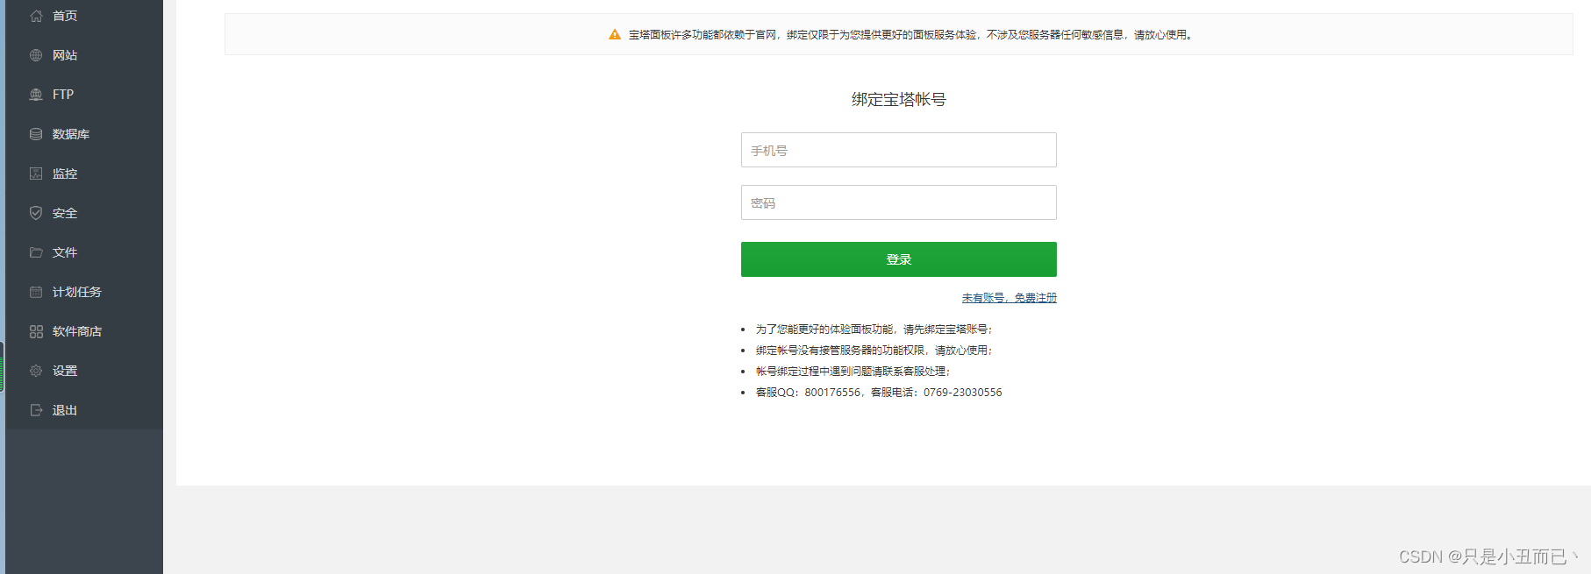The width and height of the screenshot is (1591, 574).
Task: Click the notice text starting 宝塔面板许多功能
Action: coord(910,35)
